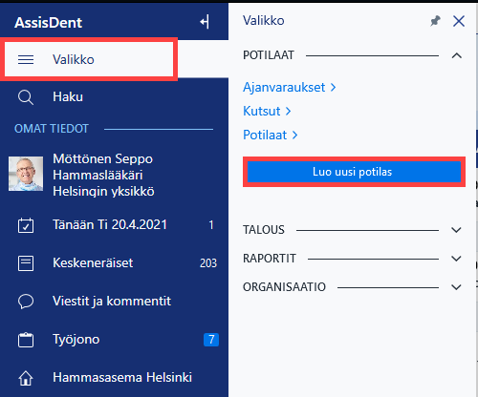
Task: Click the Työjono badge showing 7
Action: pyautogui.click(x=211, y=340)
